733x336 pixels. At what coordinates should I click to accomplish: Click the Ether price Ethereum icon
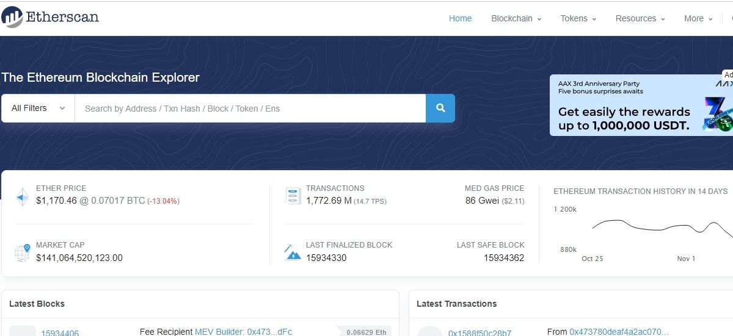(x=23, y=195)
